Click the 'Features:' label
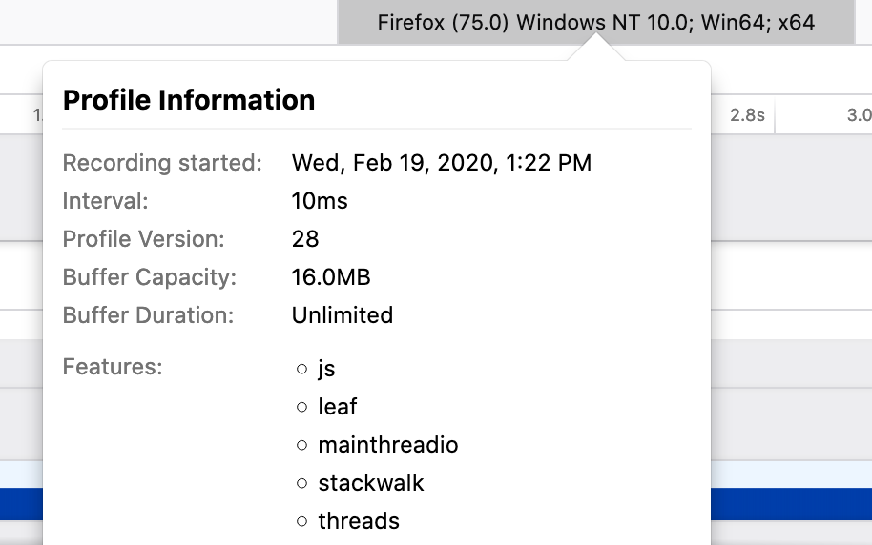The width and height of the screenshot is (872, 545). [113, 367]
